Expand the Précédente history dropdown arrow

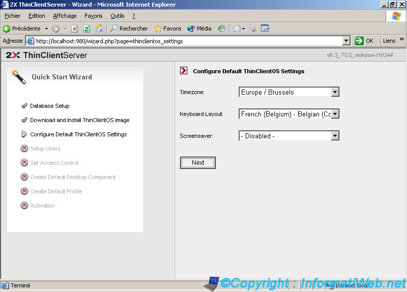(x=46, y=28)
